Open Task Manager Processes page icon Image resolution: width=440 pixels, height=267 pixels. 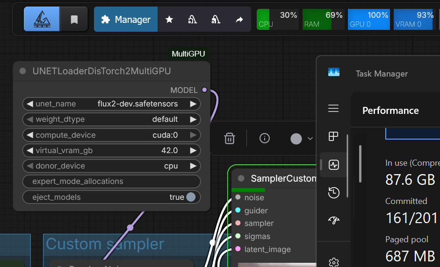333,136
